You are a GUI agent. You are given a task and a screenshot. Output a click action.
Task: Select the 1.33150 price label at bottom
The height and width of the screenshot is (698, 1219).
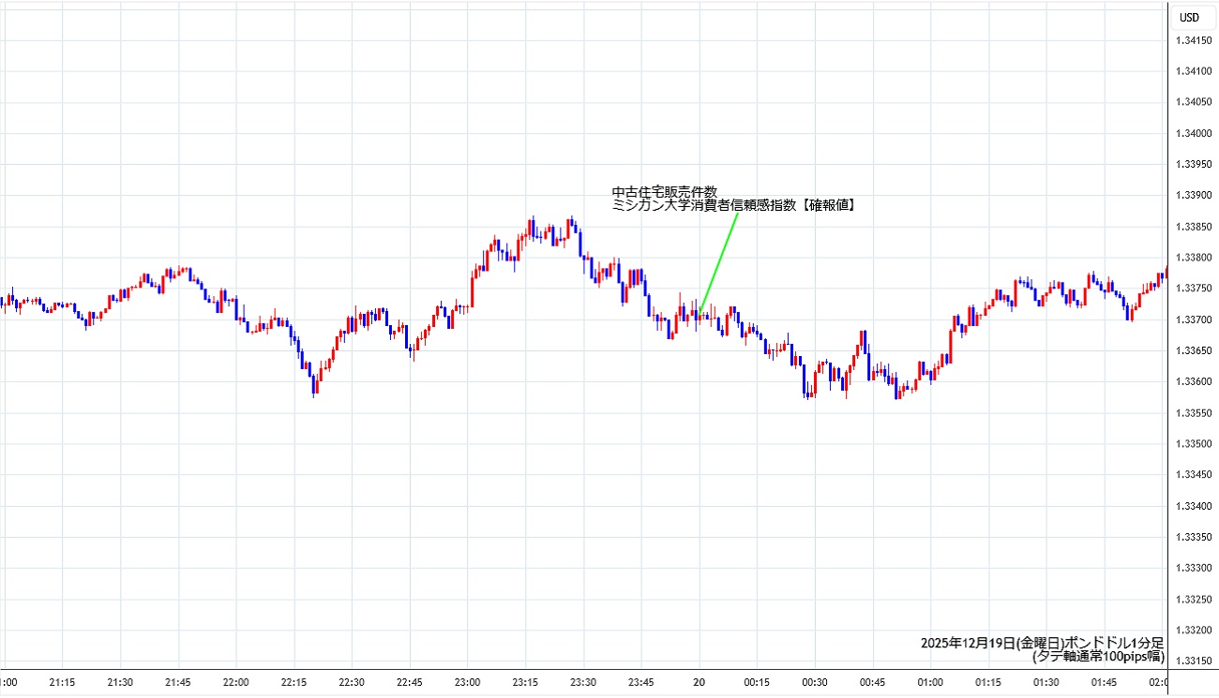pos(1195,661)
